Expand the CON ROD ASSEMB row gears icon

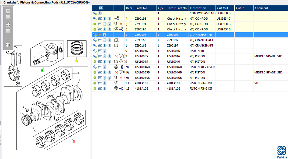click(x=95, y=13)
